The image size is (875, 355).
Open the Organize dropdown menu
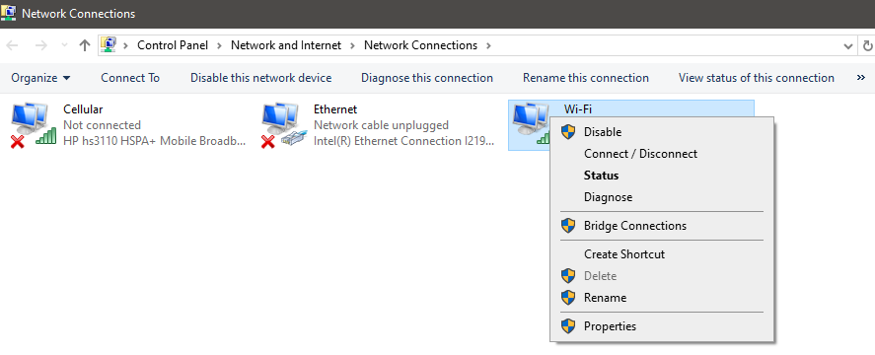[40, 78]
